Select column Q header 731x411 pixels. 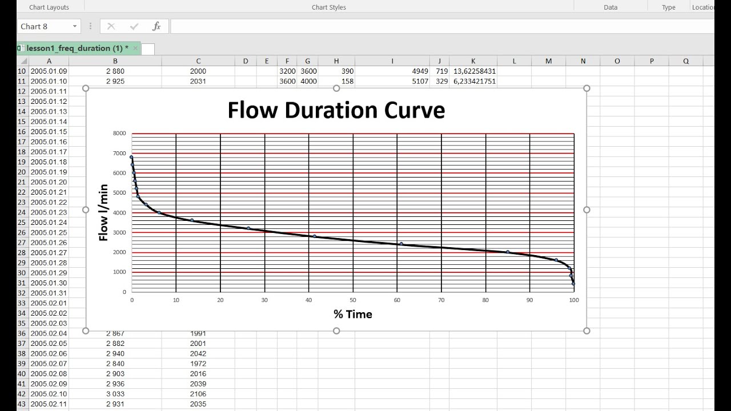point(686,61)
